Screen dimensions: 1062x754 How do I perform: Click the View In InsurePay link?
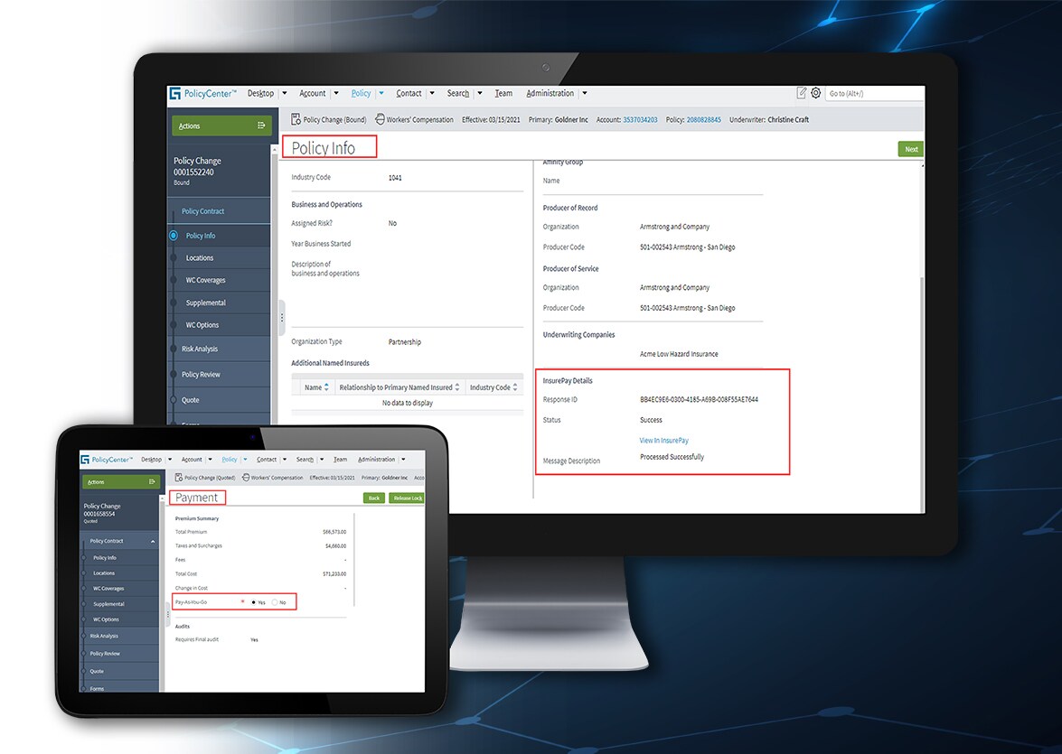pyautogui.click(x=666, y=440)
